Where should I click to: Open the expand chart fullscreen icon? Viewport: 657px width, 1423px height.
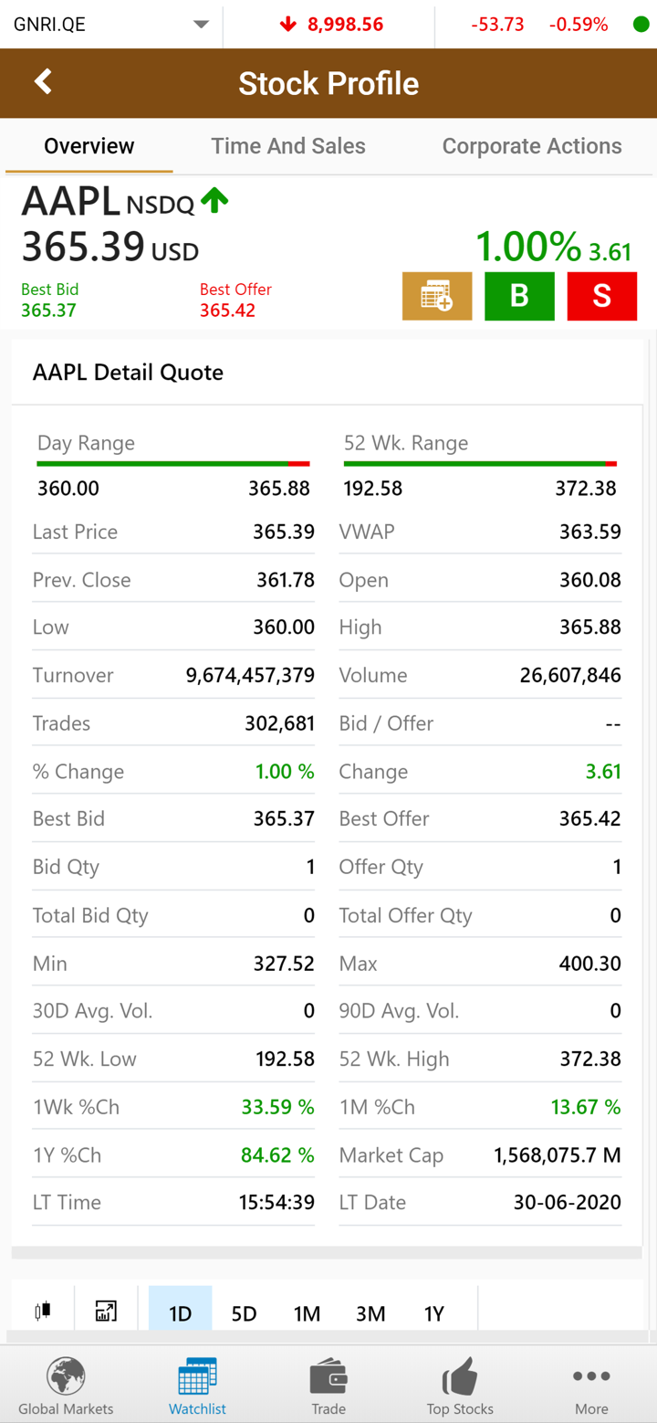pos(106,1312)
